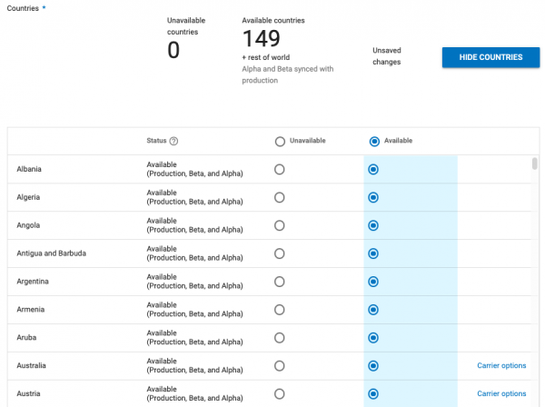Screen dimensions: 545x407
Task: Open Carrier options for Austria
Action: (501, 394)
